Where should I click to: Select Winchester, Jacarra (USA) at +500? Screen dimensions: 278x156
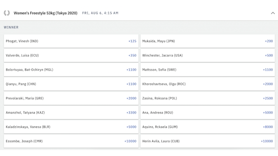click(x=208, y=56)
